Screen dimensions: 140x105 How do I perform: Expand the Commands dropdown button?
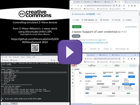click(x=132, y=77)
